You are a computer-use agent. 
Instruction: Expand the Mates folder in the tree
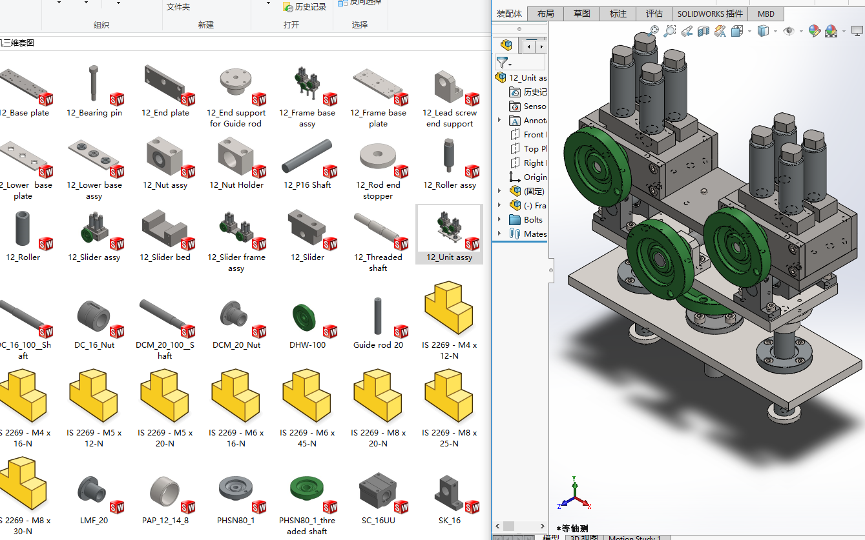499,234
